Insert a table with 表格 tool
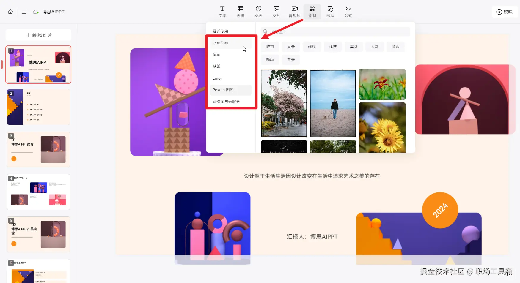This screenshot has width=520, height=283. pos(241,12)
